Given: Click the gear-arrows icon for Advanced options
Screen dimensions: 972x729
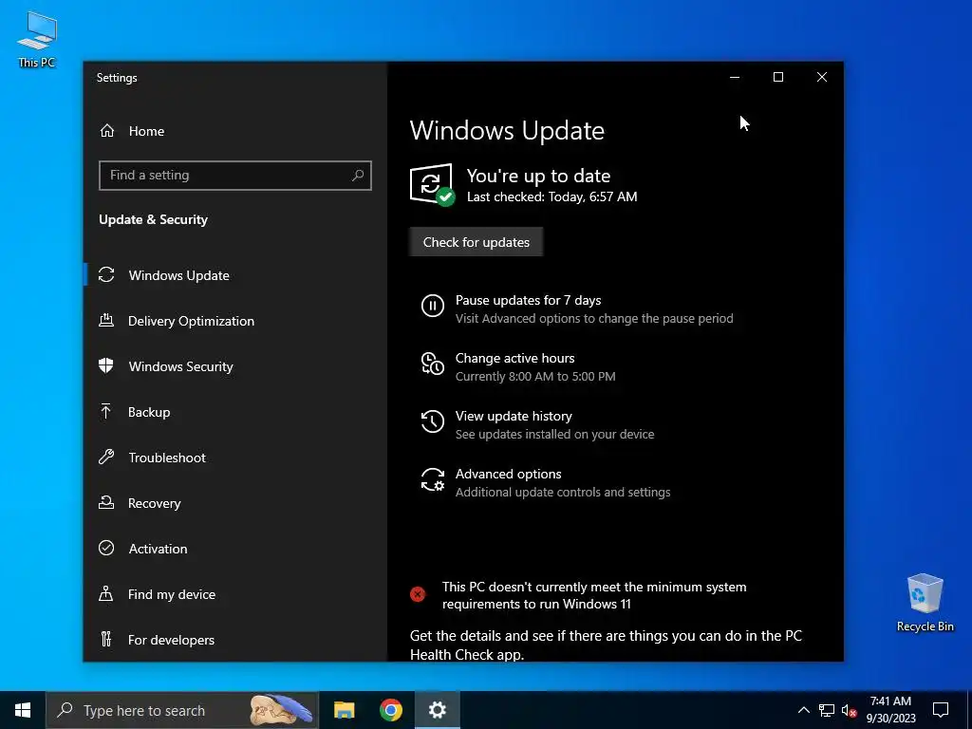Looking at the screenshot, I should pyautogui.click(x=433, y=479).
